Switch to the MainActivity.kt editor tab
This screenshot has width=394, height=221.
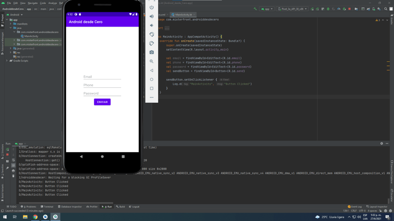click(x=183, y=15)
